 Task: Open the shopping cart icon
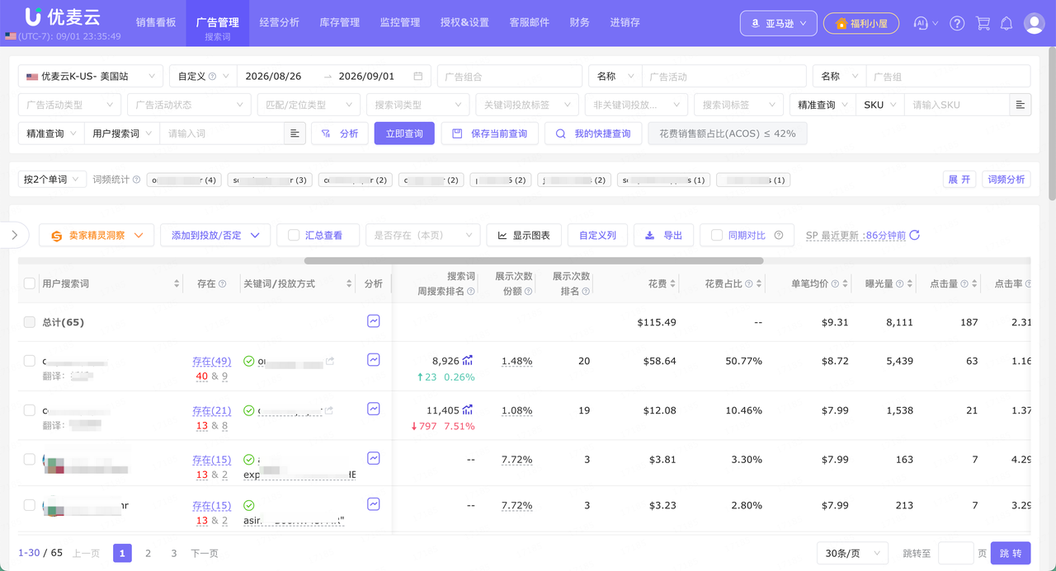coord(983,23)
